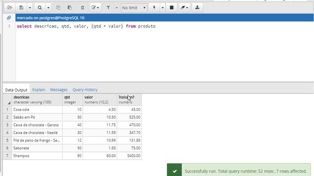Image resolution: width=314 pixels, height=176 pixels.
Task: Select the valor column header
Action: tap(100, 100)
